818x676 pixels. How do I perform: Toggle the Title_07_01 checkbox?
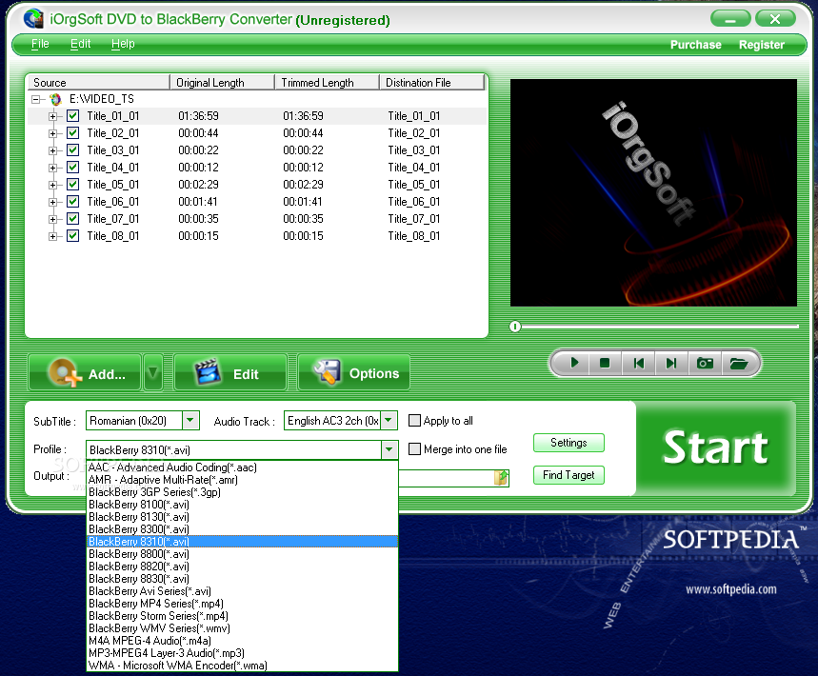point(73,219)
